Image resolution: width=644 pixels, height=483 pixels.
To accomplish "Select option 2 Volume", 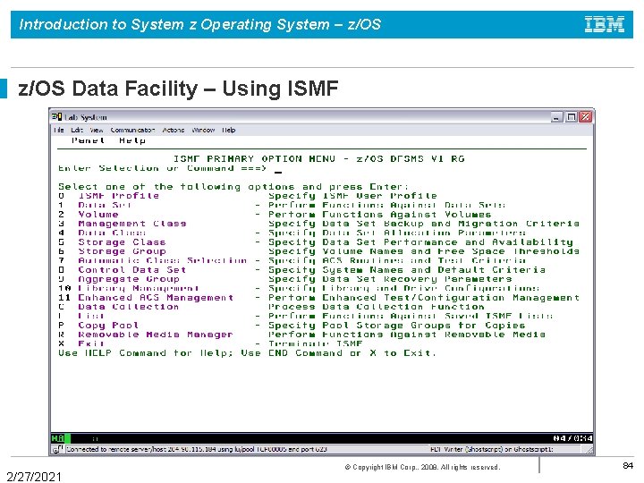I will point(89,215).
